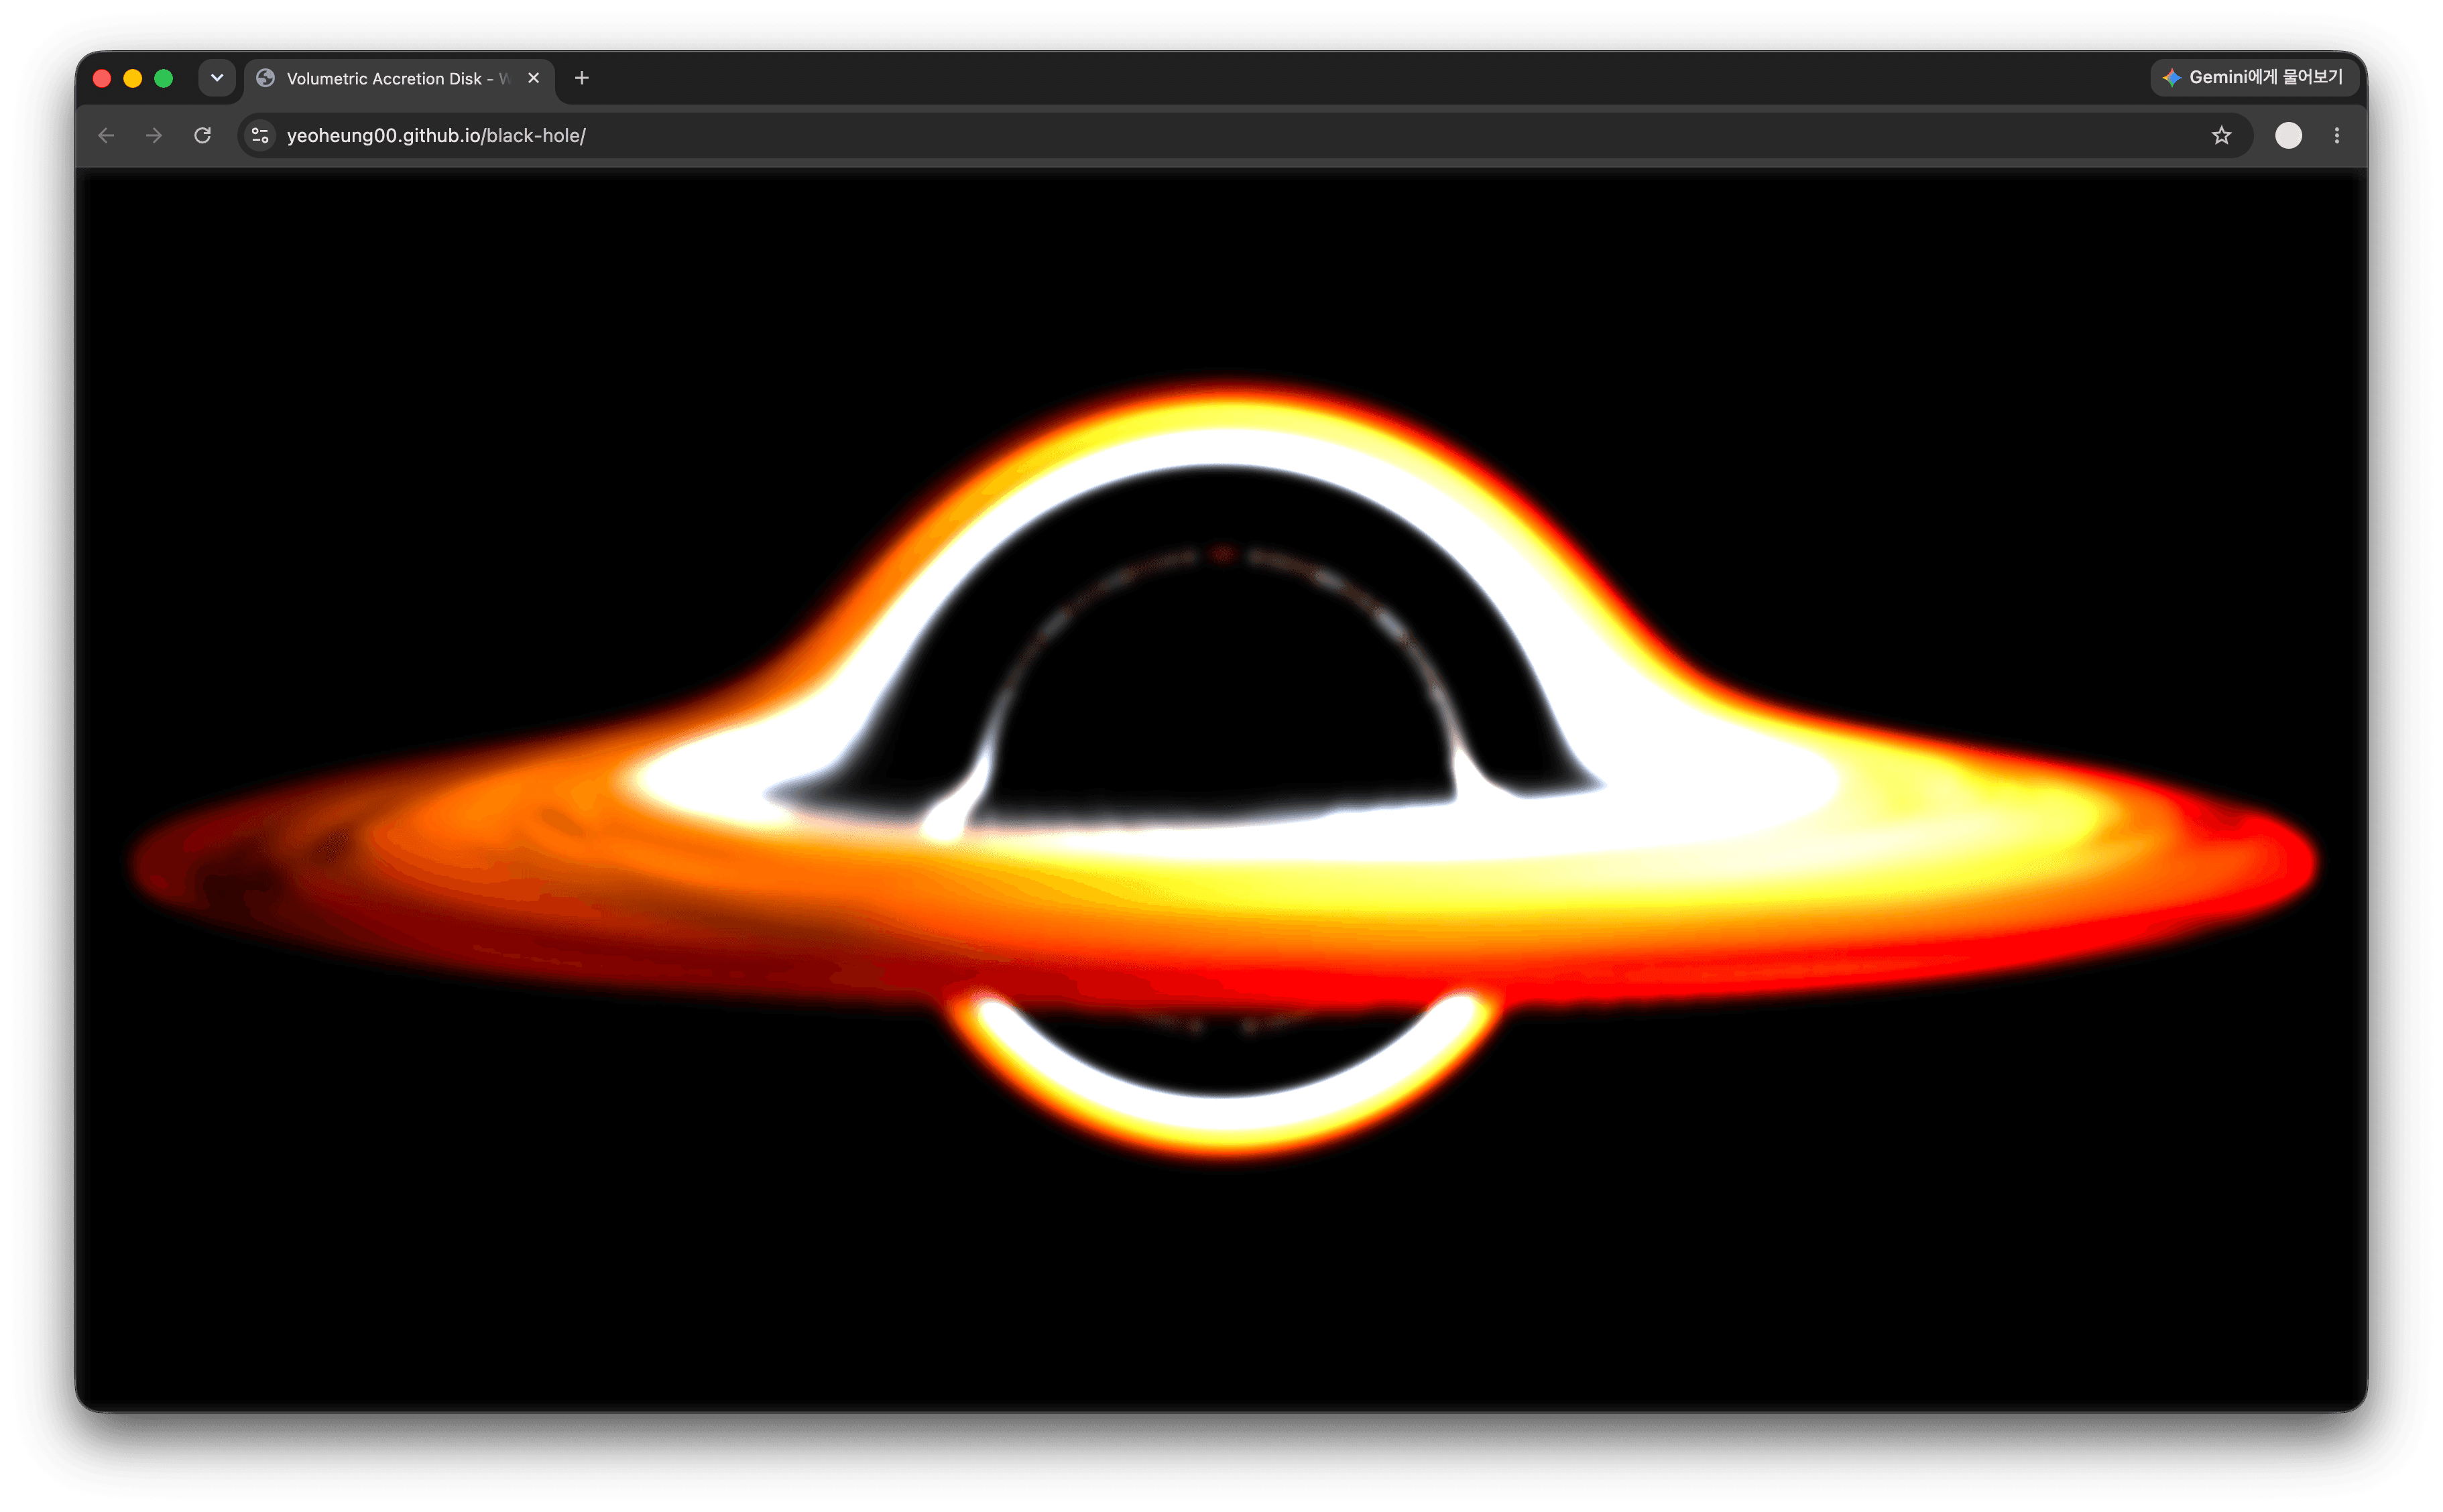Expand the tab search dropdown chevron

pos(217,78)
